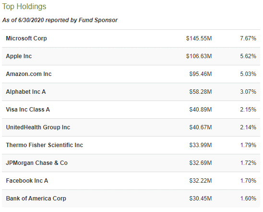Open Facebook Inc A holding
Viewport: 263px width, 212px height.
(x=27, y=181)
